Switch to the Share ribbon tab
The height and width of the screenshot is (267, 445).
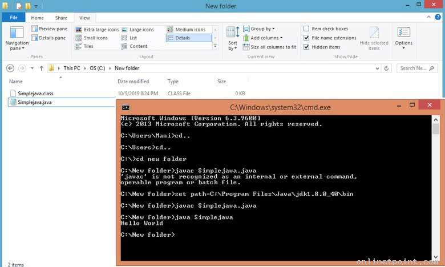(61, 18)
